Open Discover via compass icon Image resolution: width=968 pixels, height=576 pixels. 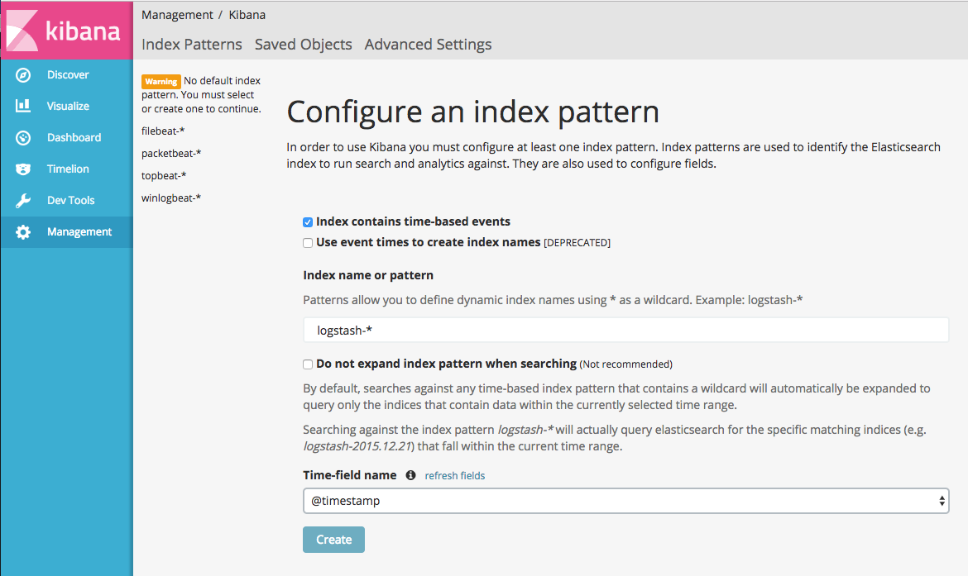(x=23, y=75)
